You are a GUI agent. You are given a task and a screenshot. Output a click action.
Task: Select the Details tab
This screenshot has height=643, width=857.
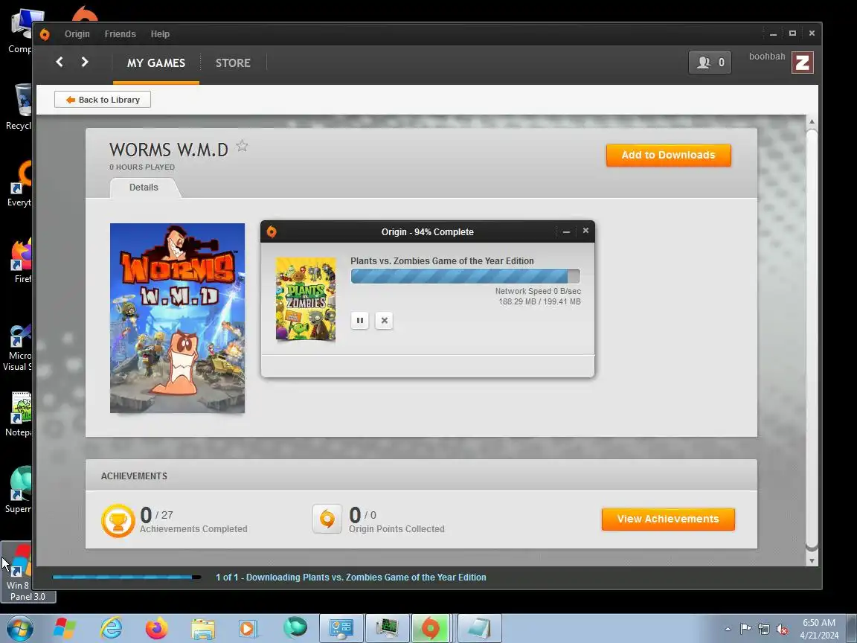(144, 187)
